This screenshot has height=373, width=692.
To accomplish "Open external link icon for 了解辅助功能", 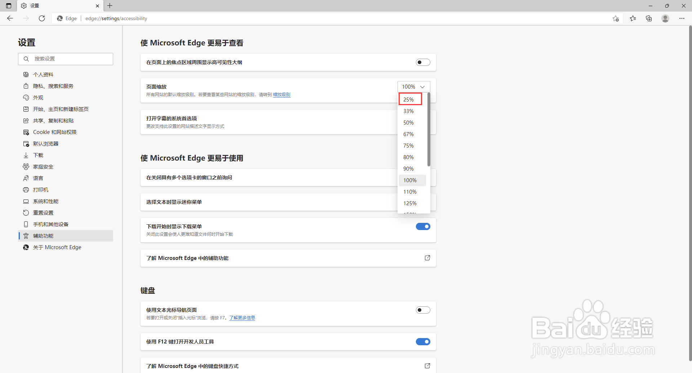I will coord(427,258).
